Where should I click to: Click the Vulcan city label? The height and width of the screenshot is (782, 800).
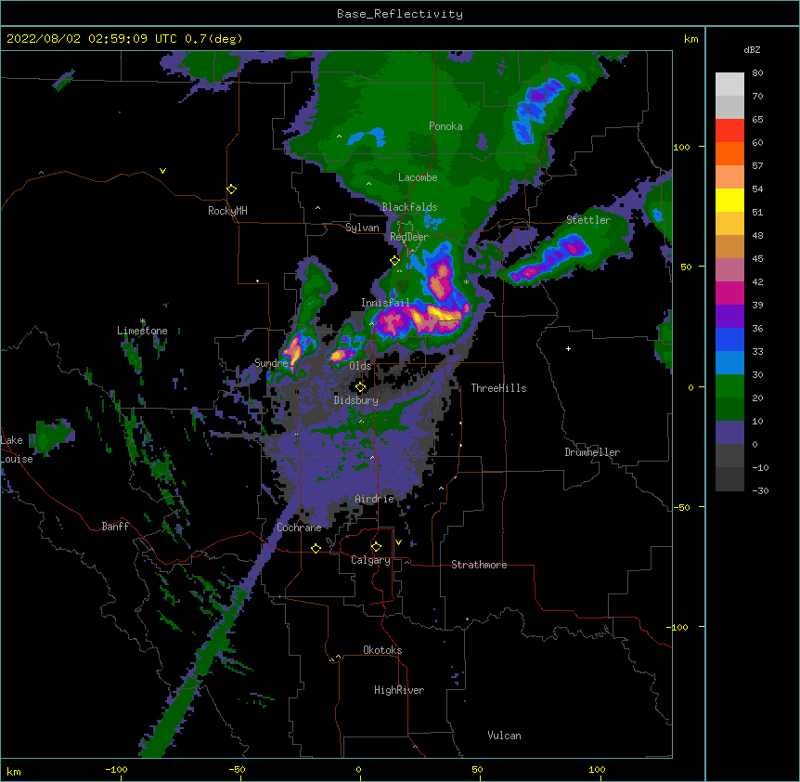504,736
